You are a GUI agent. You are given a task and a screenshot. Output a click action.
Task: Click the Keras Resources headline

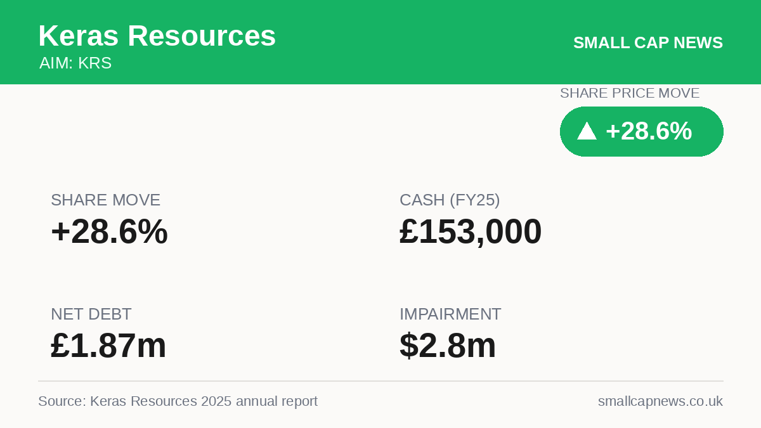pyautogui.click(x=157, y=36)
